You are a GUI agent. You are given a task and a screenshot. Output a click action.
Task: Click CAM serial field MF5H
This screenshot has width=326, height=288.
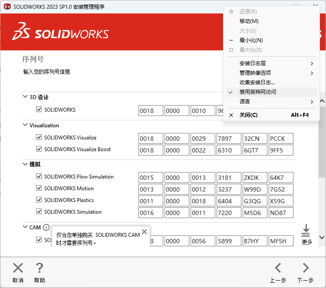tap(281, 241)
